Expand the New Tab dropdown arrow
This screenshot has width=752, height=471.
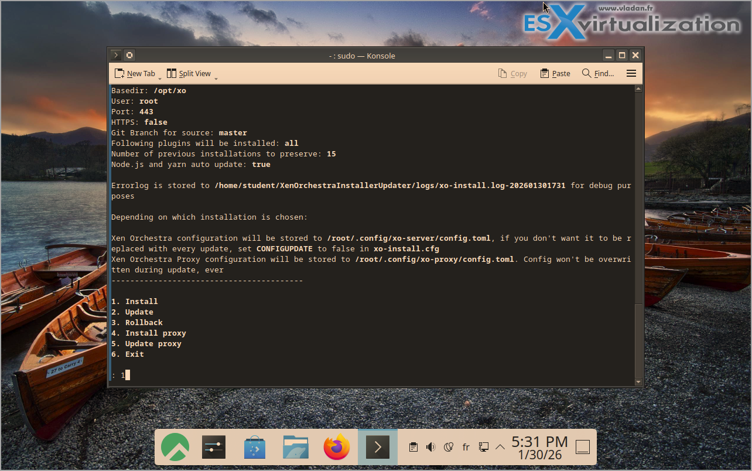tap(159, 77)
